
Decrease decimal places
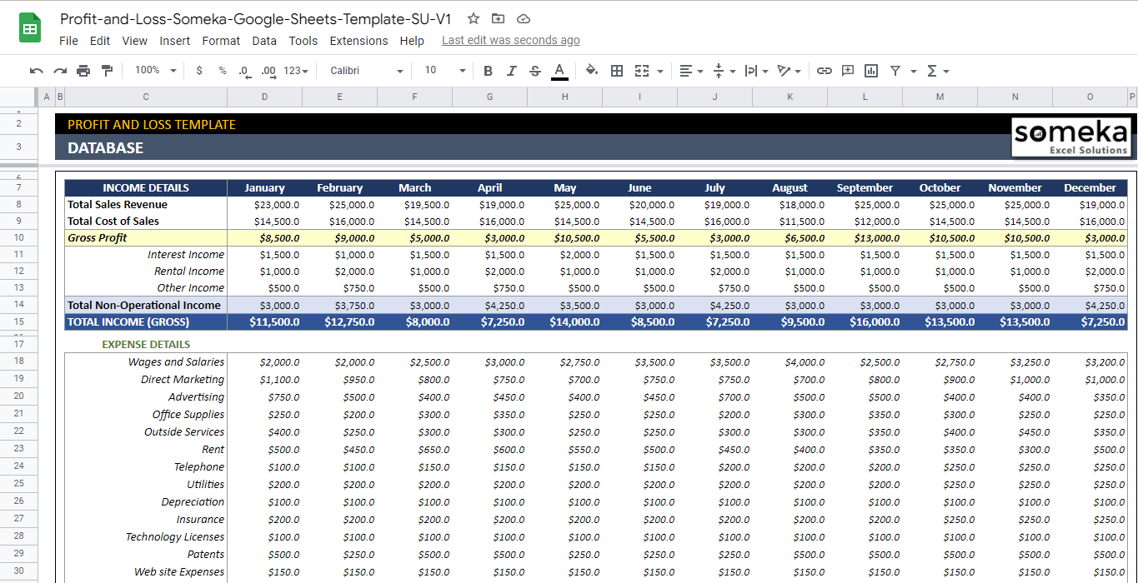(244, 71)
